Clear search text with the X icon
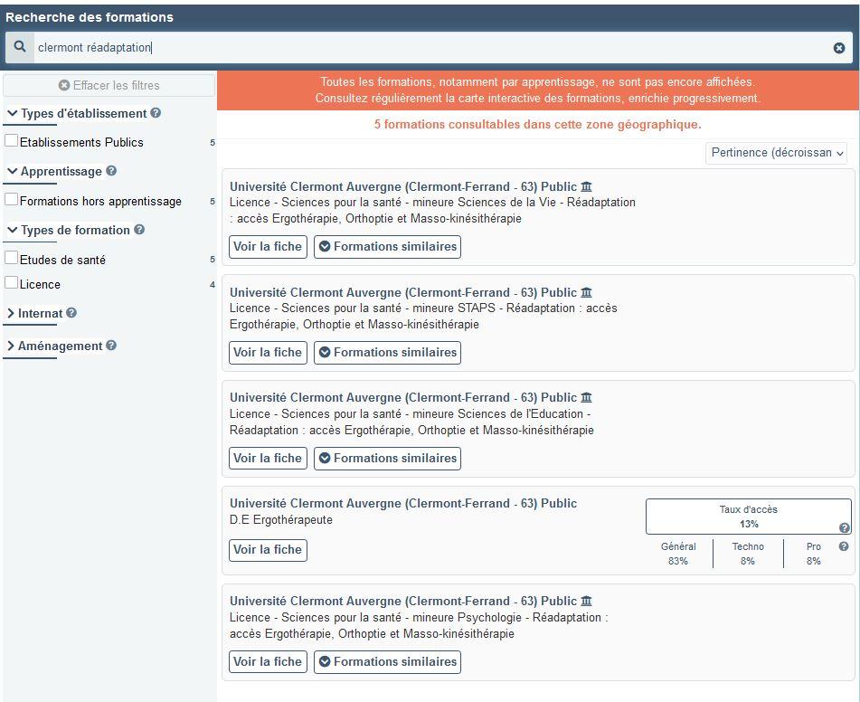 tap(839, 48)
